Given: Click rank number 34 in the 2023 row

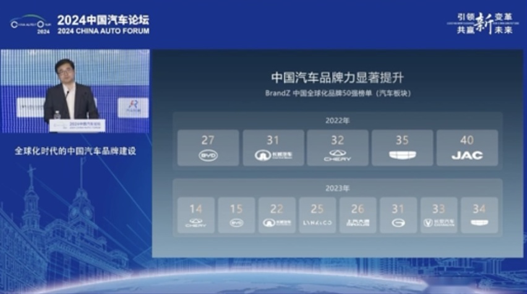Looking at the screenshot, I should click(x=479, y=209).
